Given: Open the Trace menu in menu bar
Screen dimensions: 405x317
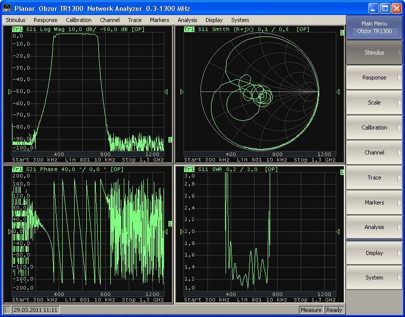Looking at the screenshot, I should [x=134, y=20].
